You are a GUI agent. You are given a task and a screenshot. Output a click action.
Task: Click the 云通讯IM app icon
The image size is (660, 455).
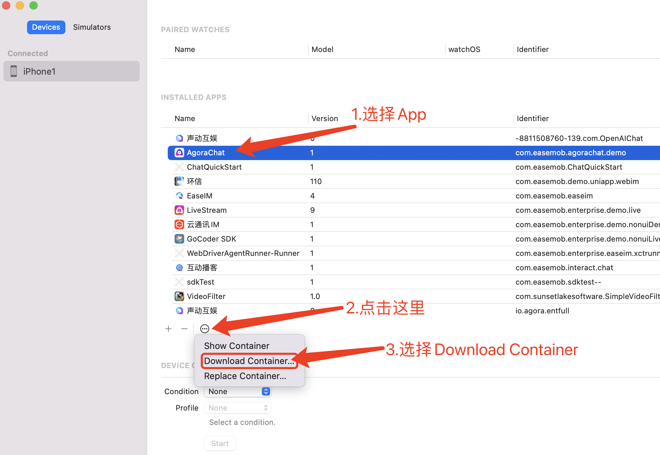pyautogui.click(x=179, y=224)
